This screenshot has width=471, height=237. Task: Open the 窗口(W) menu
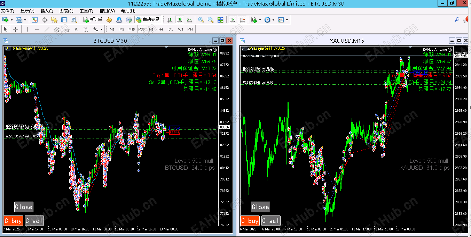click(x=107, y=11)
